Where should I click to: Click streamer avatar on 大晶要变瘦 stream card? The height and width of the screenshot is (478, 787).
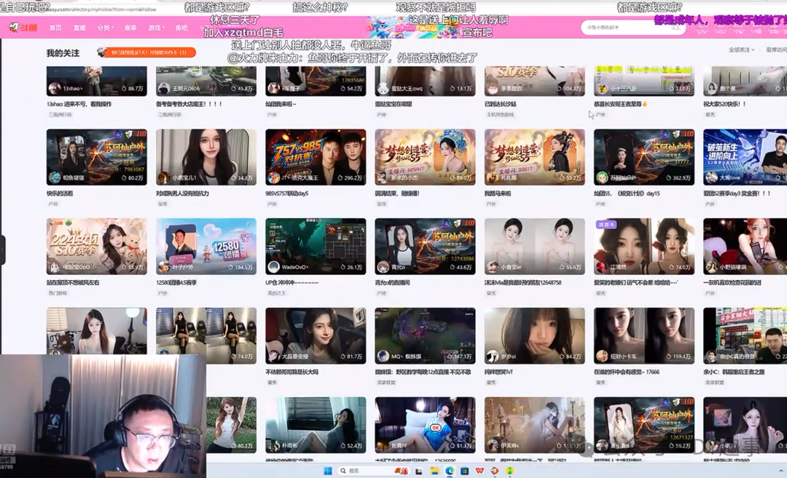pyautogui.click(x=273, y=356)
